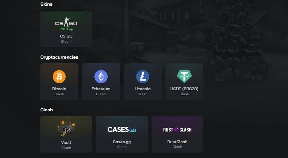Click the orange Bitcoin coin icon

tap(59, 77)
